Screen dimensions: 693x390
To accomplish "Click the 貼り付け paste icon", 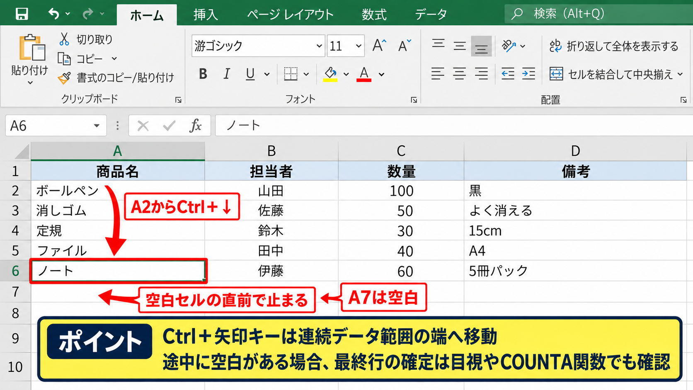I will (x=32, y=48).
